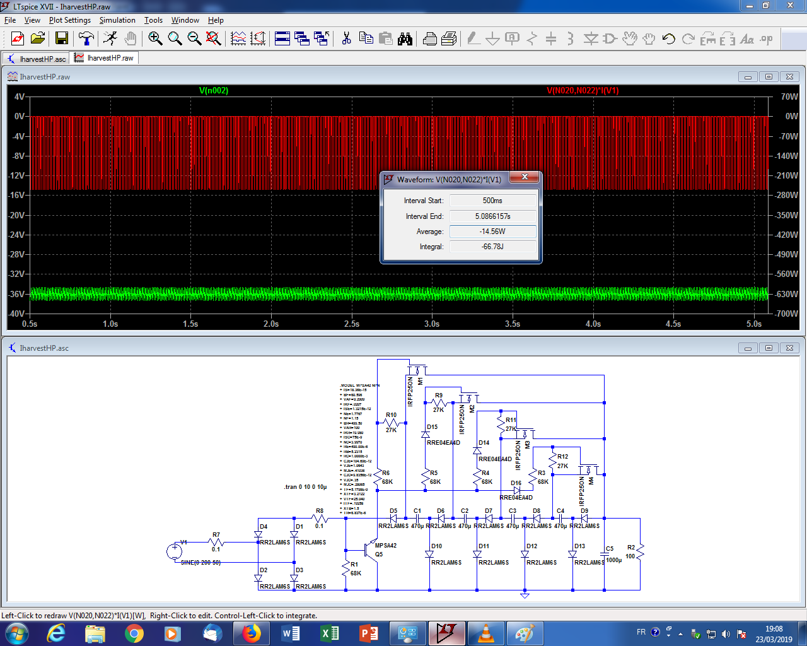Open the Tools menu
This screenshot has height=646, width=807.
(x=153, y=20)
